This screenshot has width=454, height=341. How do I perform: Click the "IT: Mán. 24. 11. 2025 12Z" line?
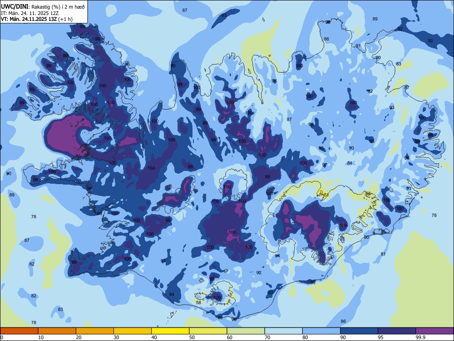click(30, 13)
